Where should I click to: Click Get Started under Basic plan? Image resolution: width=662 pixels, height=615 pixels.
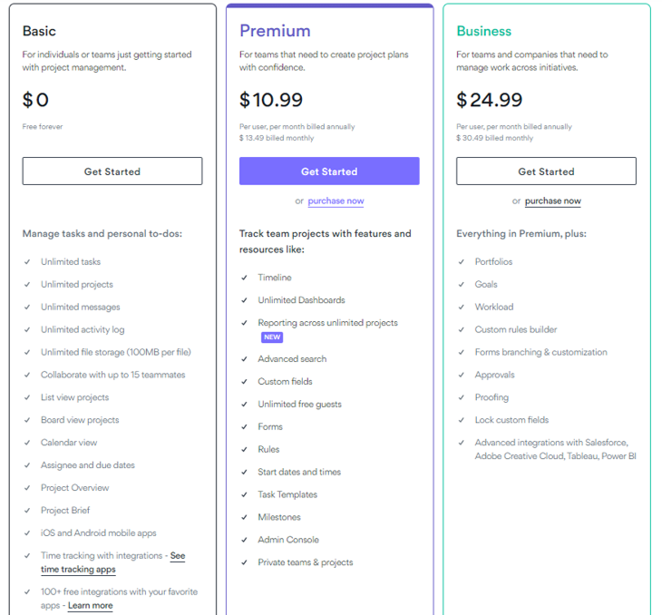[x=112, y=171]
